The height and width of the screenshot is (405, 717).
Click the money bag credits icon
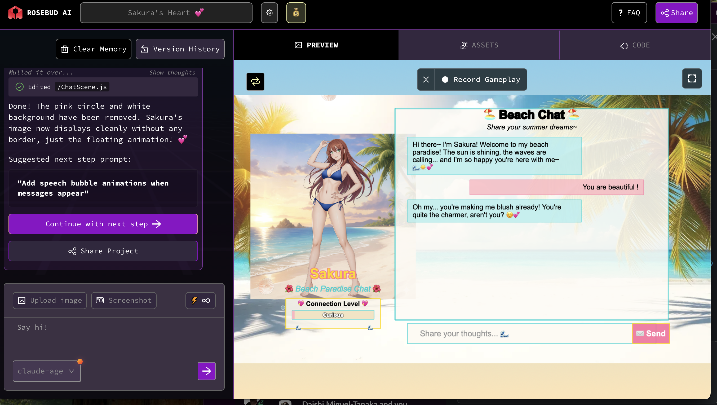coord(296,13)
